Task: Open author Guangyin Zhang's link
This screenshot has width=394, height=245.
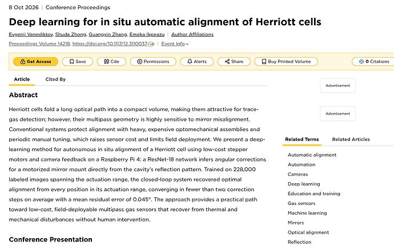Action: point(108,34)
